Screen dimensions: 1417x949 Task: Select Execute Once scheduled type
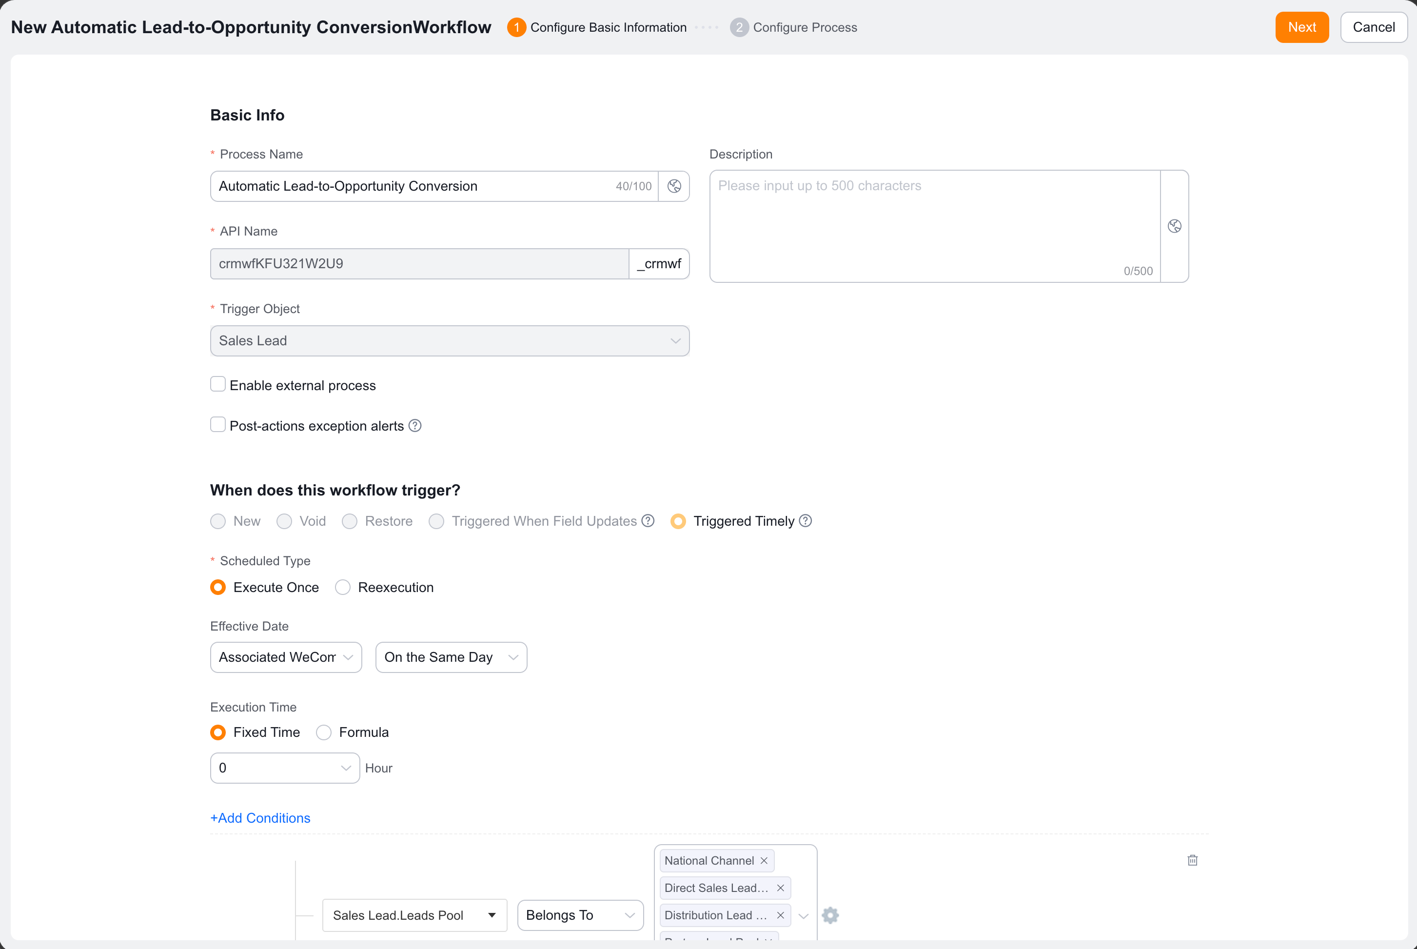pos(218,587)
